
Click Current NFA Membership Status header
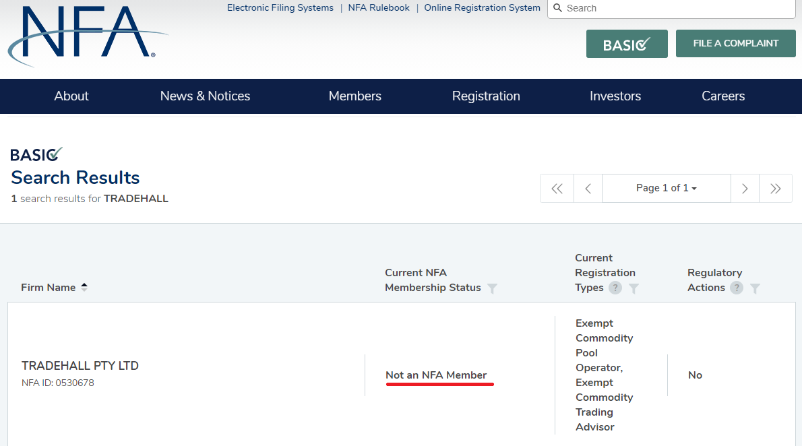433,280
